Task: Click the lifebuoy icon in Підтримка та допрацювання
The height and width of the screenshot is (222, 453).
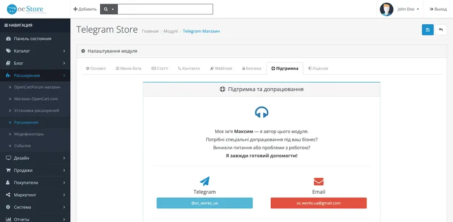Action: 222,89
